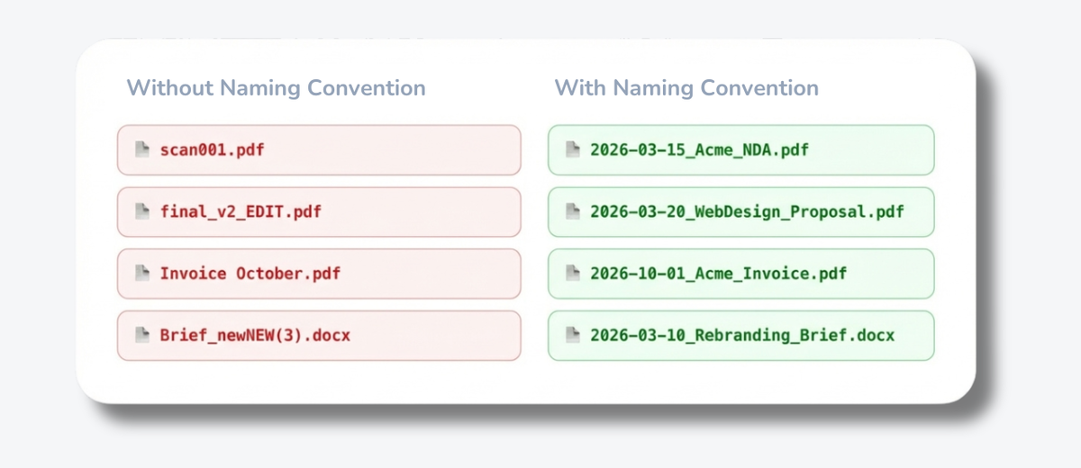The height and width of the screenshot is (468, 1081).
Task: Click the file icon beside scan001.pdf
Action: pyautogui.click(x=141, y=149)
